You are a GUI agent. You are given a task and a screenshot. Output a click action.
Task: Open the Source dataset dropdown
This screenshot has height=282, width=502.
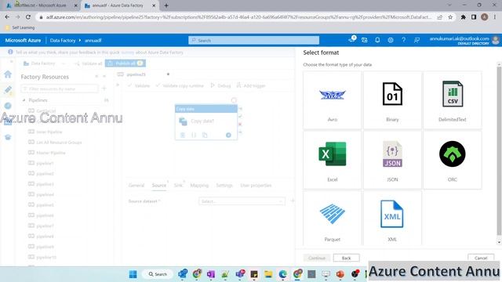click(242, 201)
